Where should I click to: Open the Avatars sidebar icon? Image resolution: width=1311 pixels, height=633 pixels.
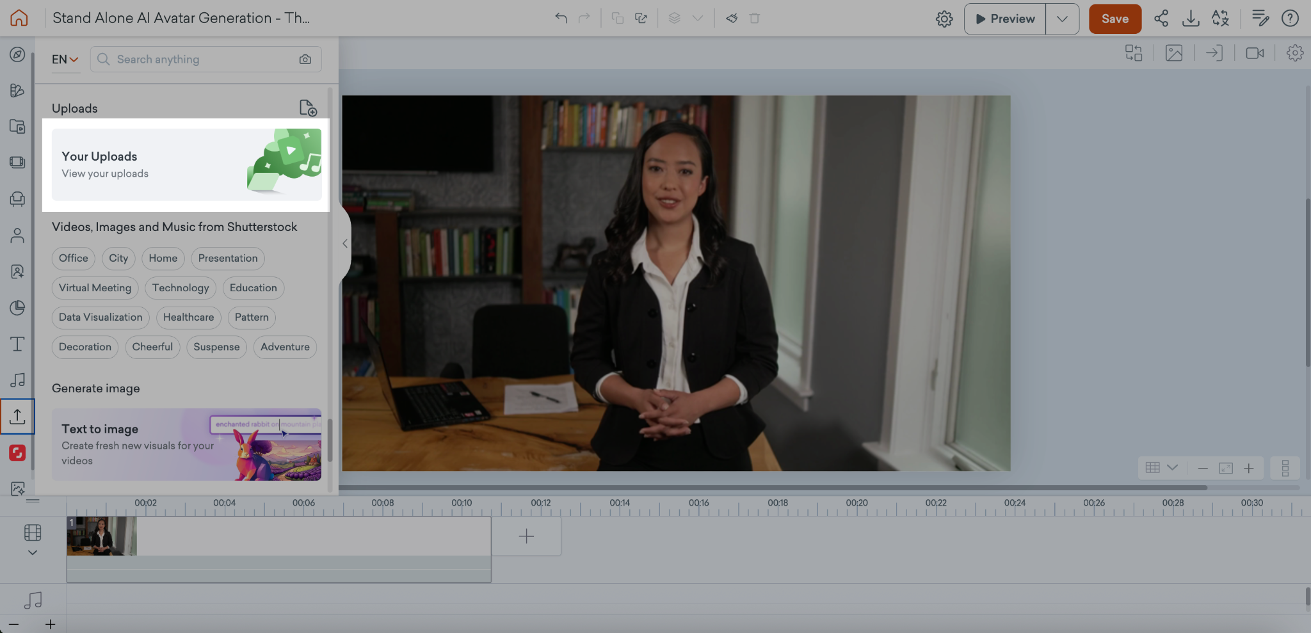pyautogui.click(x=17, y=236)
